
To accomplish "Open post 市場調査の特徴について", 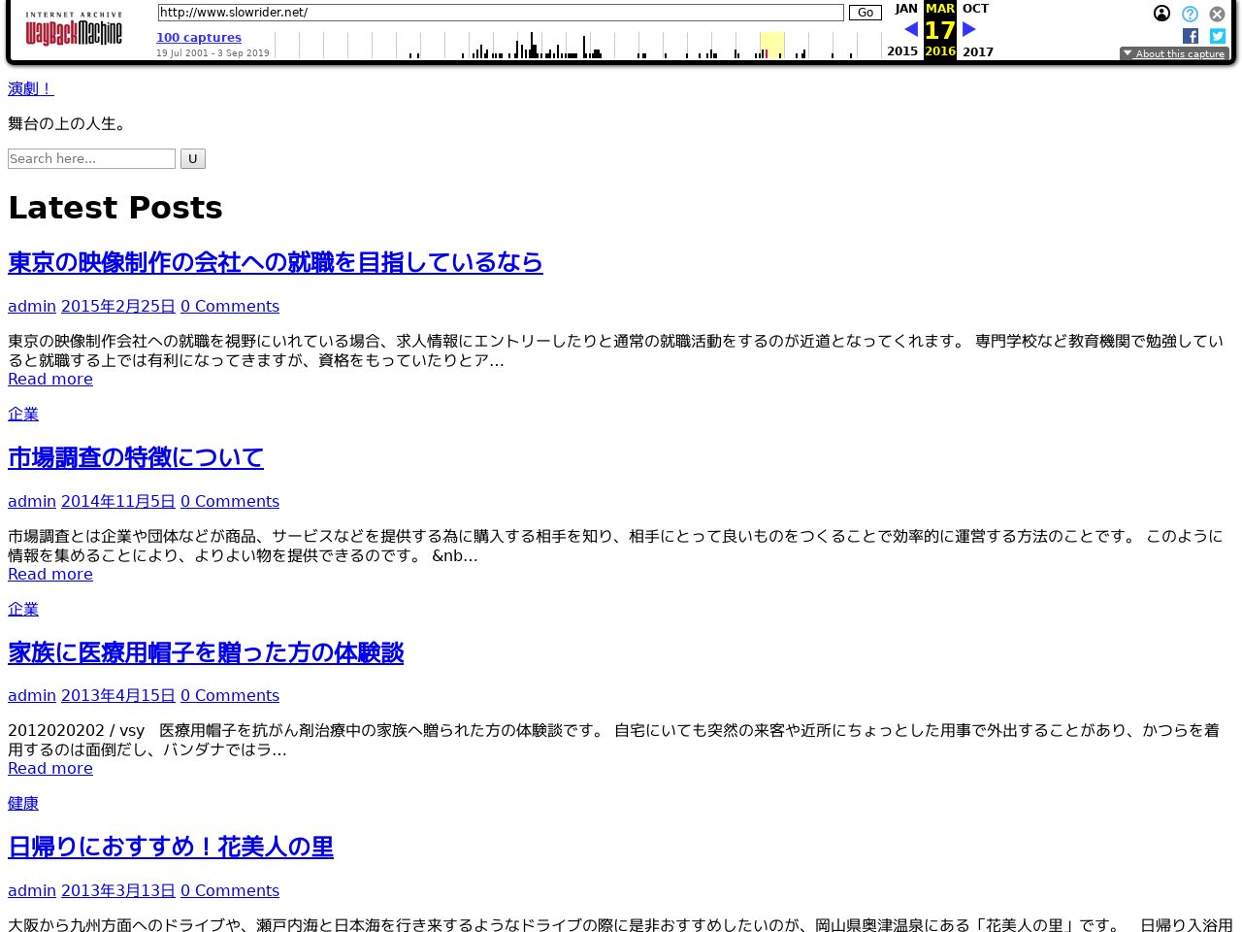I will 136,457.
